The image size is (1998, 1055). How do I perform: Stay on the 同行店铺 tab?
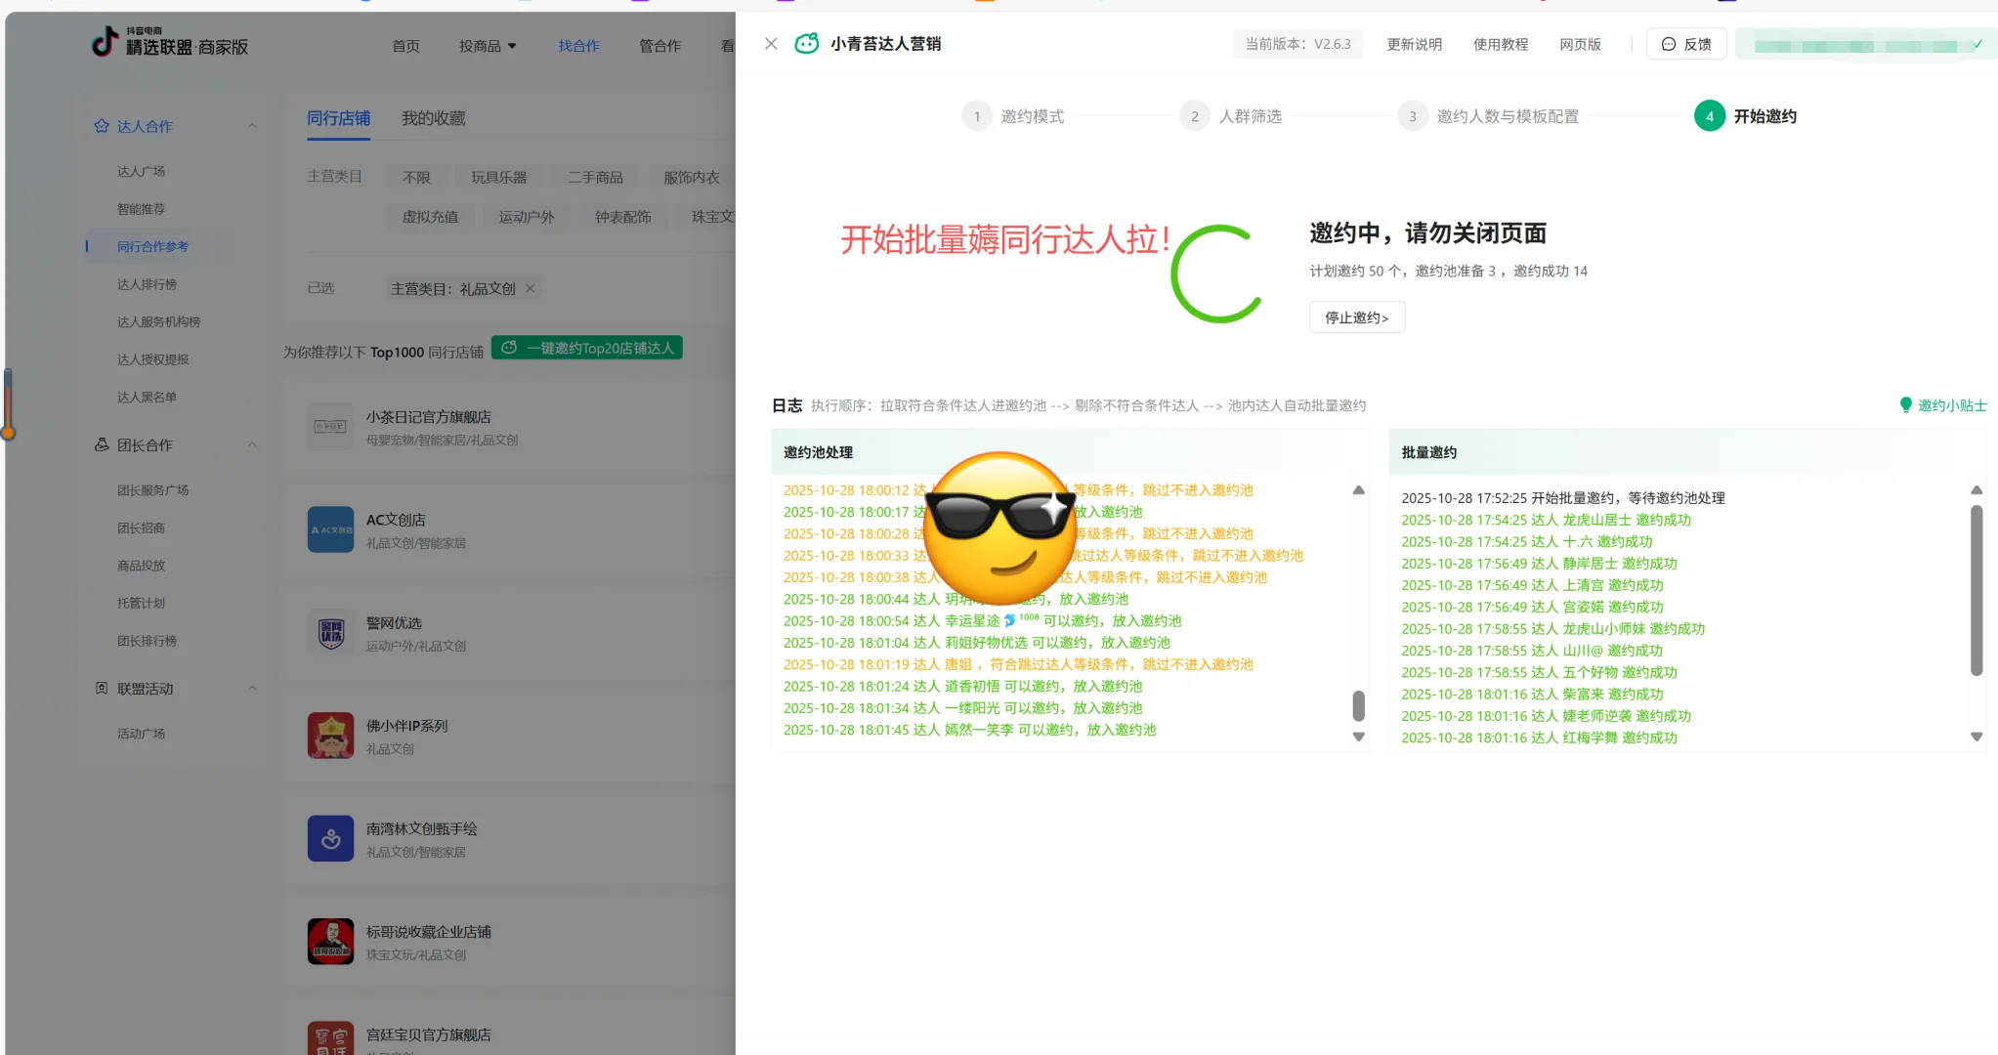click(x=339, y=117)
